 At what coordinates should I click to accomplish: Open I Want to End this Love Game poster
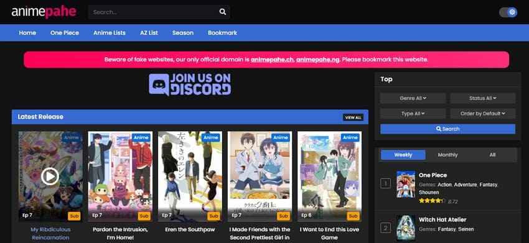point(330,177)
